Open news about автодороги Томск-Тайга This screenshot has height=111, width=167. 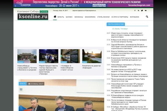point(128,80)
